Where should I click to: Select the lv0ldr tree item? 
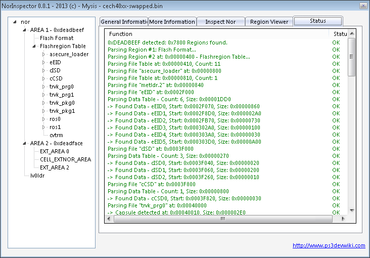(37, 176)
